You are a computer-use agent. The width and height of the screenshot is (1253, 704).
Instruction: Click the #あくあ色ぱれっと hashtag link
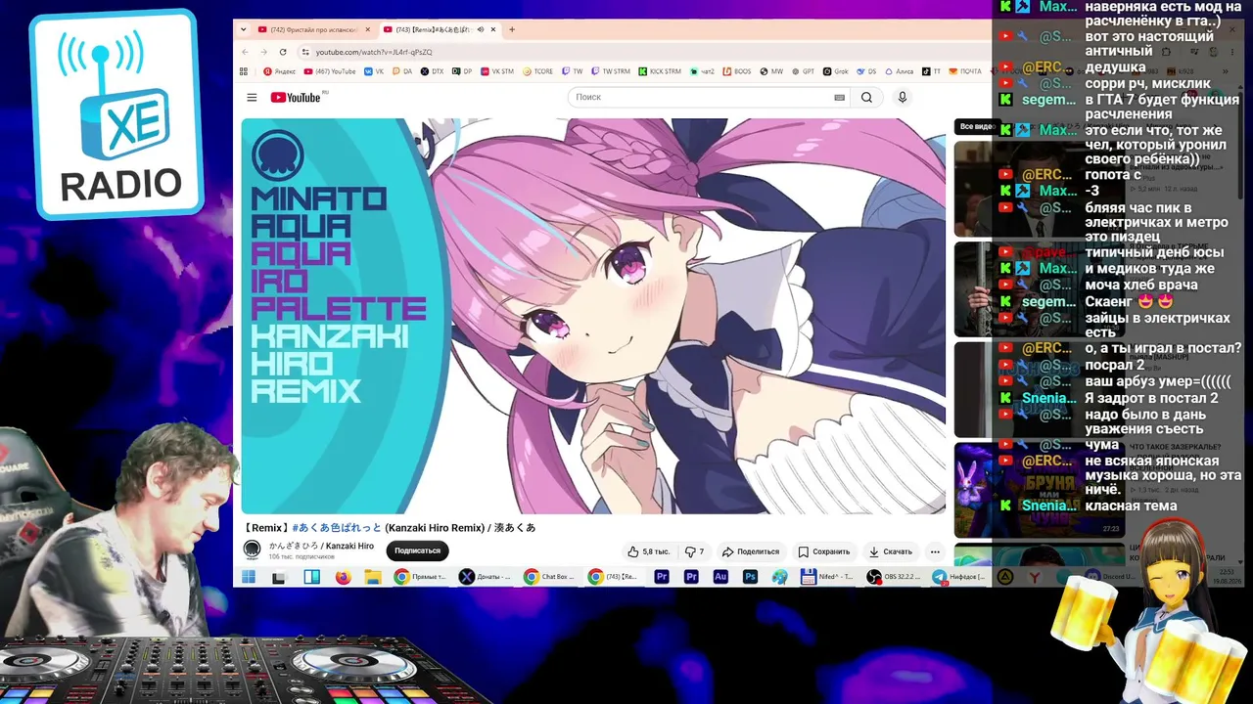tap(337, 528)
